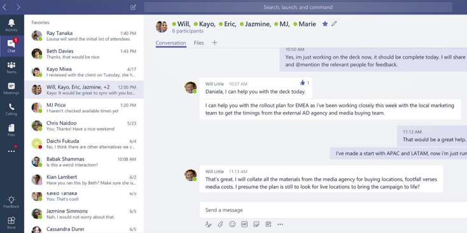Image resolution: width=467 pixels, height=233 pixels.
Task: Open the chat with Kian Lambert
Action: [84, 180]
